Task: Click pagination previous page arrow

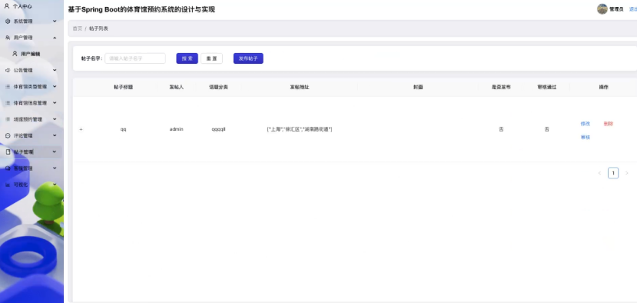Action: [599, 173]
